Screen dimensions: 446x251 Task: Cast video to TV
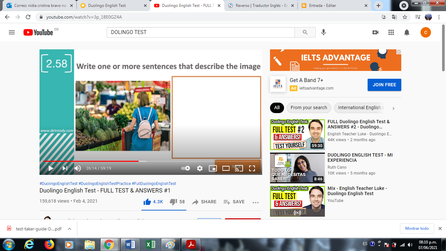[x=239, y=168]
